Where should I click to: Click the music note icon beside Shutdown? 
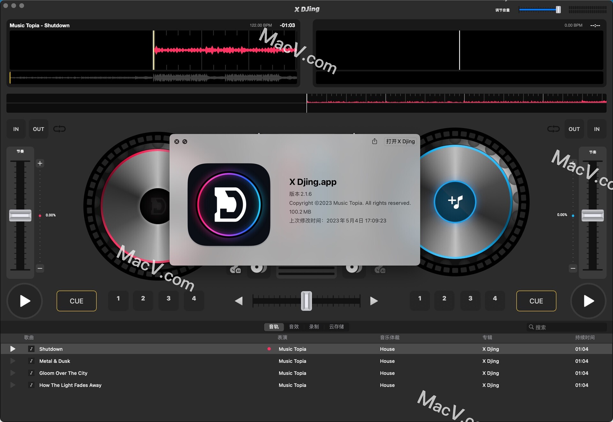[31, 349]
